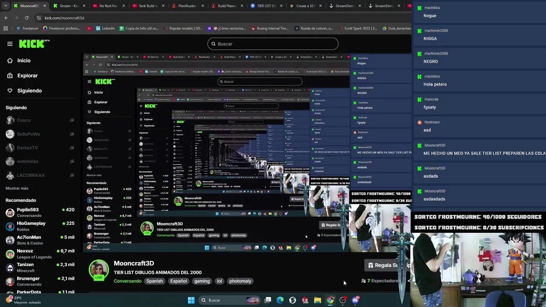The height and width of the screenshot is (307, 546).
Task: Expand Mostrar más under followed channels
Action: pos(17,188)
